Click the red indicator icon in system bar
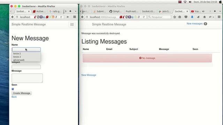223x125 pixels. 180,2
